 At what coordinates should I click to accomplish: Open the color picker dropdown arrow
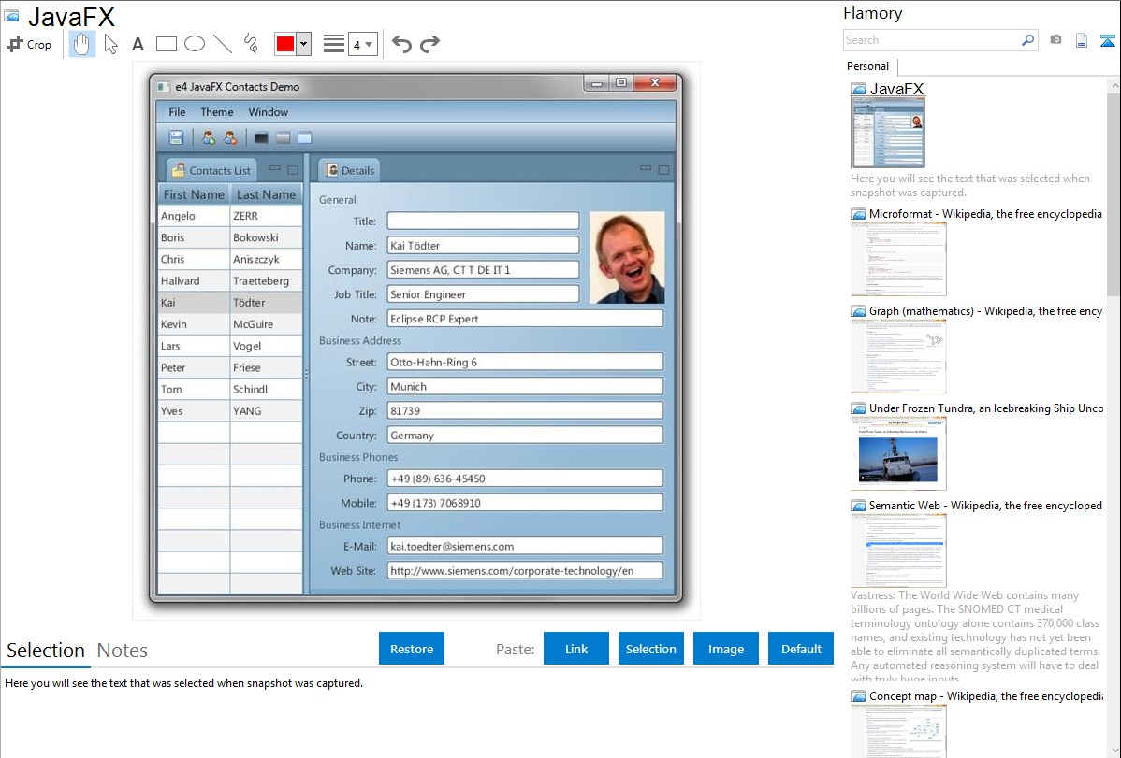pyautogui.click(x=303, y=44)
